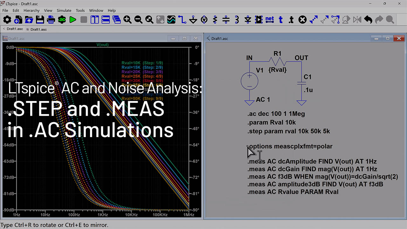Open the Settings gear in the toolbar

[x=7, y=20]
